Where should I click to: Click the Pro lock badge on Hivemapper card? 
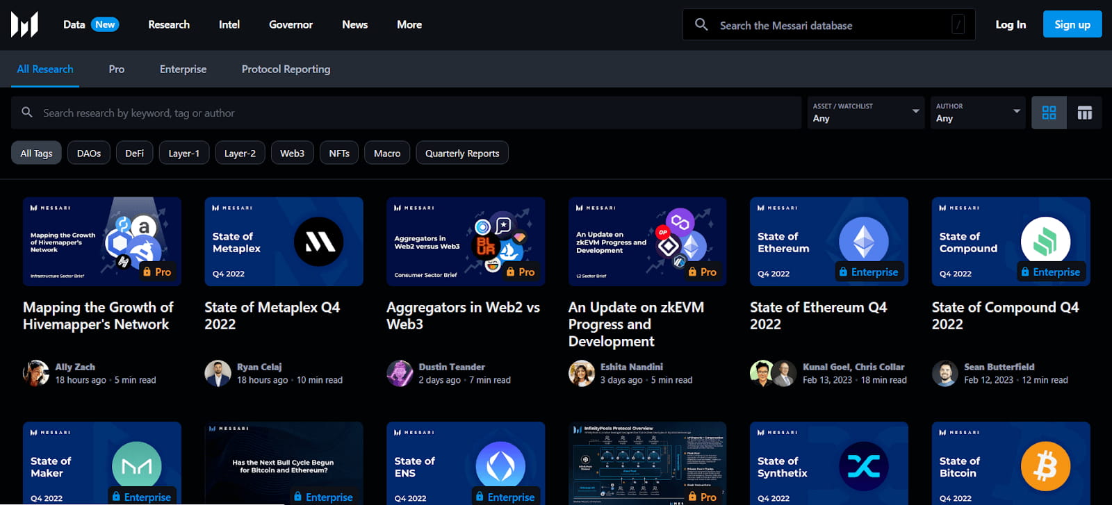pos(157,272)
